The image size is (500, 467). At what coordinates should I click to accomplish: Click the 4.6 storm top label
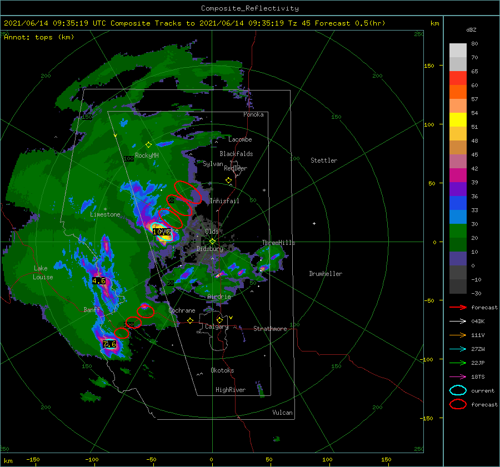click(x=99, y=281)
